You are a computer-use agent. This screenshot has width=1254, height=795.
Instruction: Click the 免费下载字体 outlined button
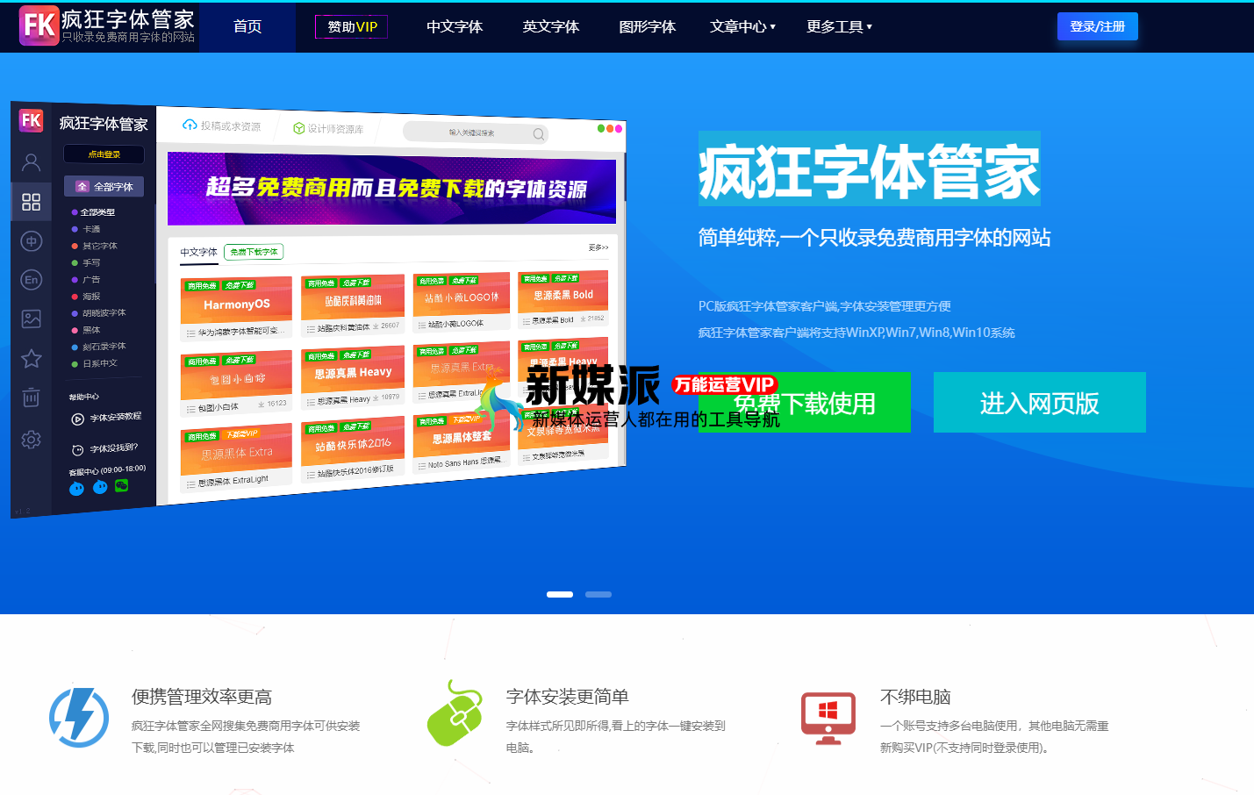(254, 252)
